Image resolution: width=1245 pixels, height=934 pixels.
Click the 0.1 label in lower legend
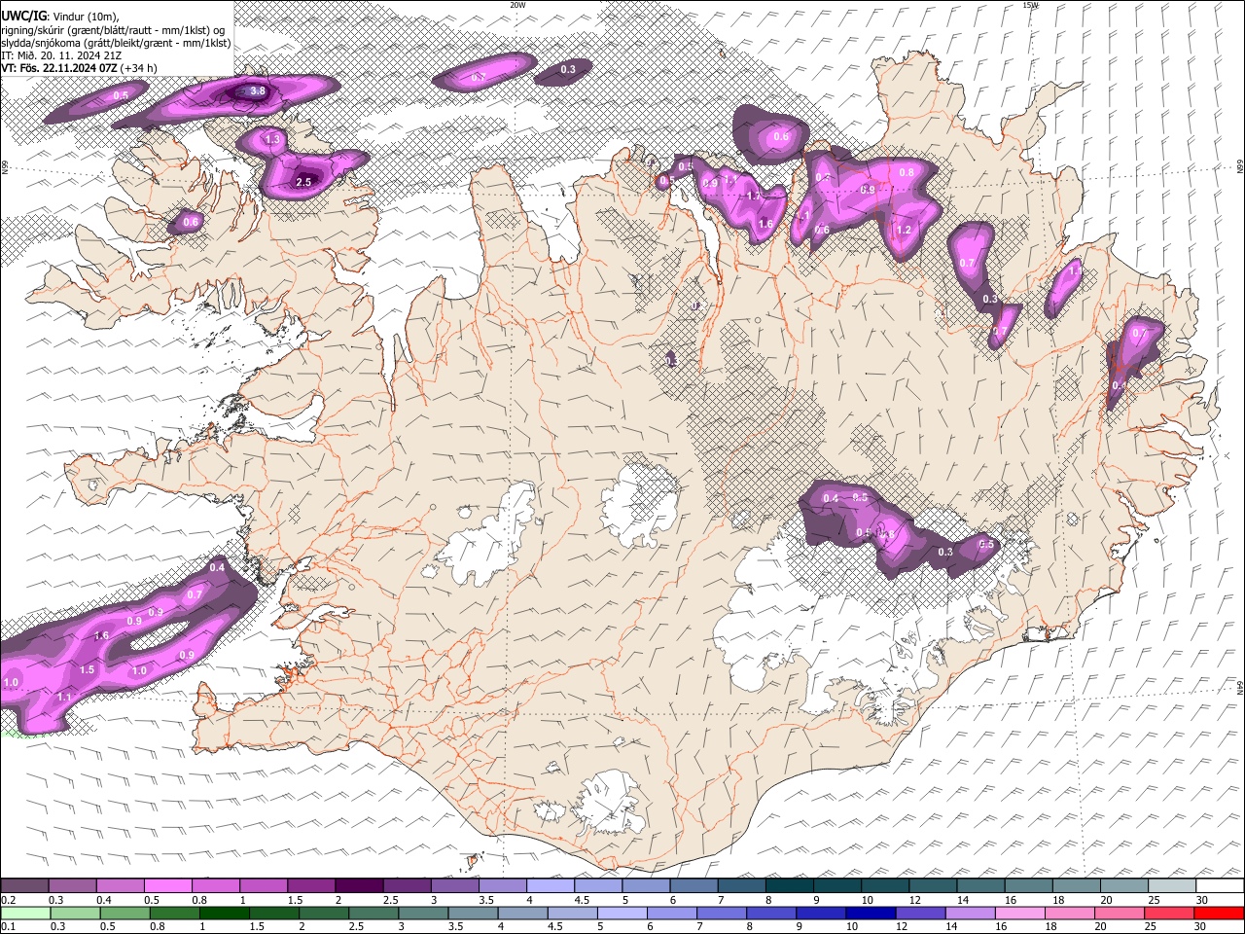point(8,927)
